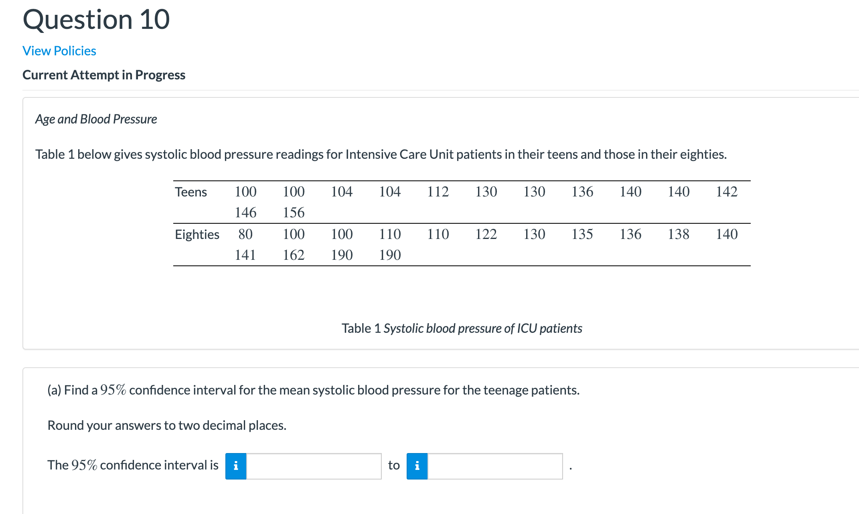Click the Eighties value 80
Image resolution: width=859 pixels, height=514 pixels.
(x=245, y=234)
